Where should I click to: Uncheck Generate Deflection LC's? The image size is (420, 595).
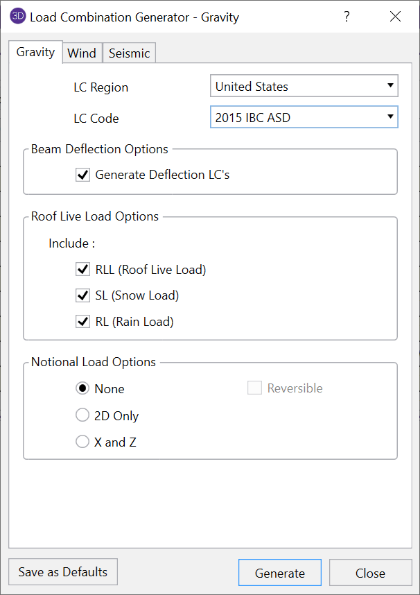(83, 175)
